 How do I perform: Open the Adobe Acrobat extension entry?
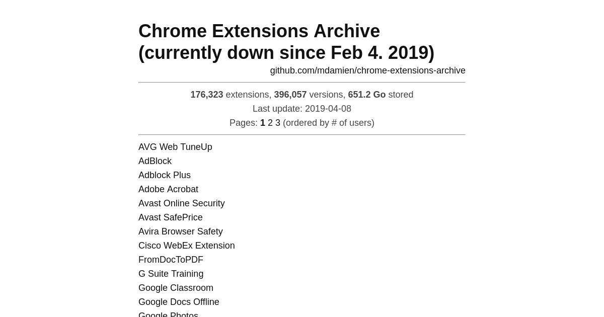(x=168, y=189)
